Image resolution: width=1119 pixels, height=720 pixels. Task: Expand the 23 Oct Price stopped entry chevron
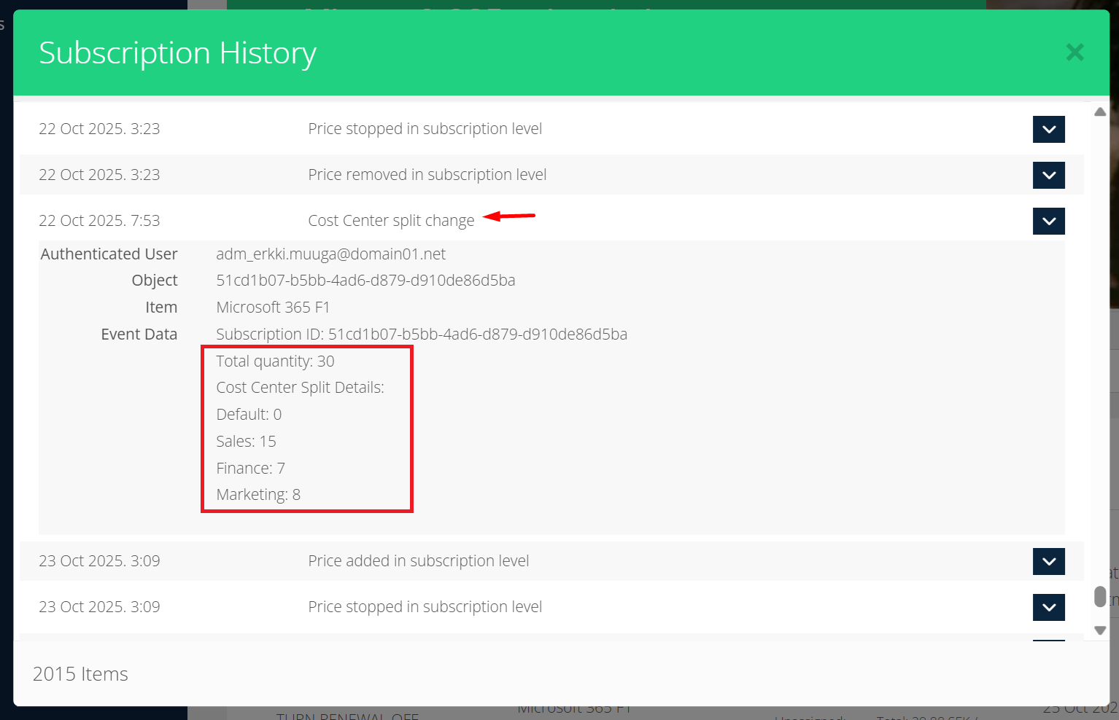click(1048, 608)
